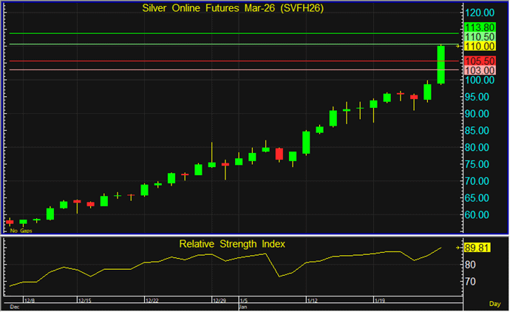This screenshot has height=312, width=510.
Task: Click the 113.80 green price tag
Action: coord(480,27)
